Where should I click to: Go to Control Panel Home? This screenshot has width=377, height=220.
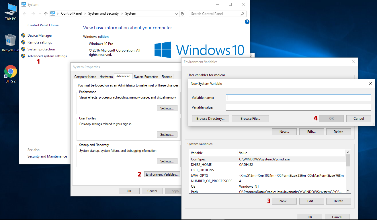pyautogui.click(x=43, y=25)
